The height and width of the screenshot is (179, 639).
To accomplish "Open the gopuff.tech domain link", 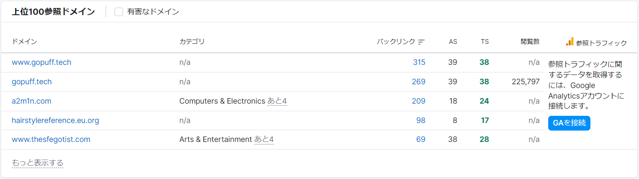I will pos(32,82).
